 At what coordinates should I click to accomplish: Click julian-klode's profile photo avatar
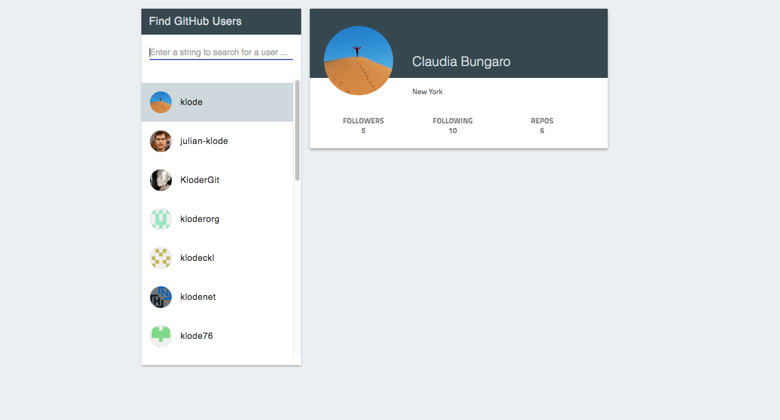point(161,141)
